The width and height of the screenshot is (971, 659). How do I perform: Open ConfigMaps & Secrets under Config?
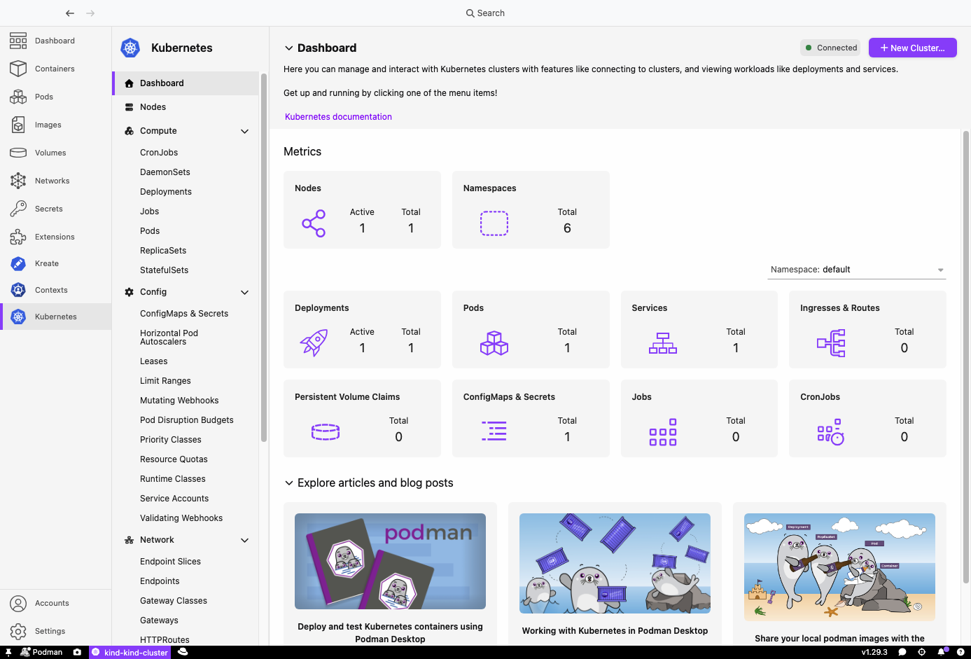tap(184, 314)
